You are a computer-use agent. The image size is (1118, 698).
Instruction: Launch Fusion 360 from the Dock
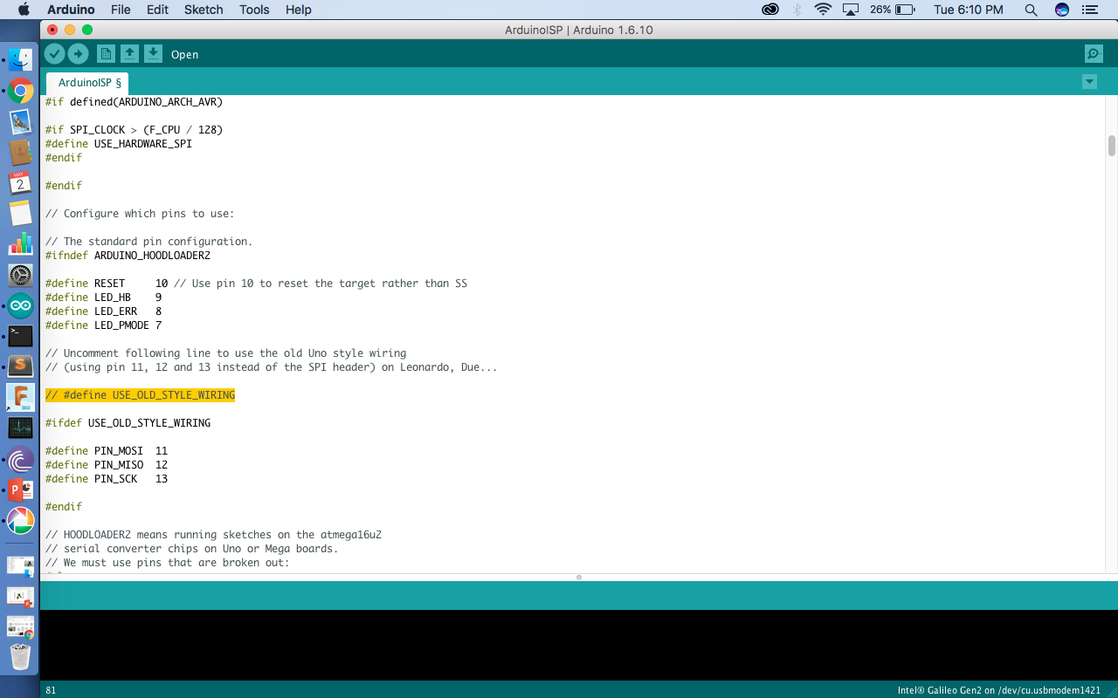click(x=20, y=398)
